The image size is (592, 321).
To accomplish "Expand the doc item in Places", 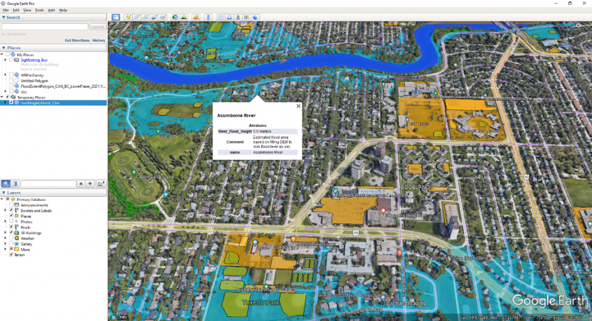I will click(x=6, y=91).
